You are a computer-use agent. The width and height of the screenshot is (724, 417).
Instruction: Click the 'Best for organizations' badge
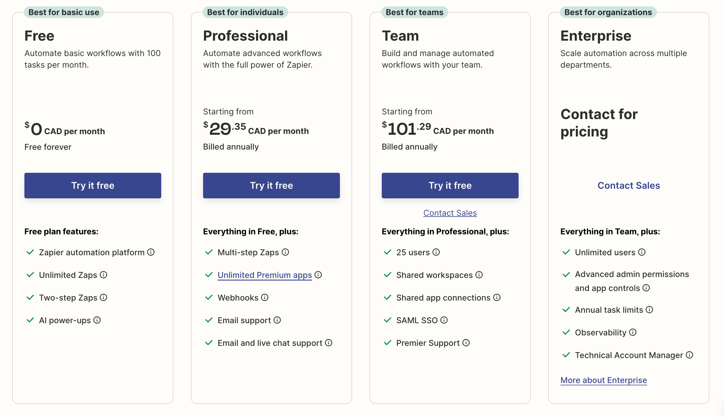pos(608,12)
